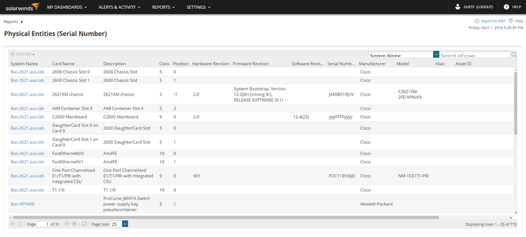Sort by the Software Revision column header

tap(308, 64)
